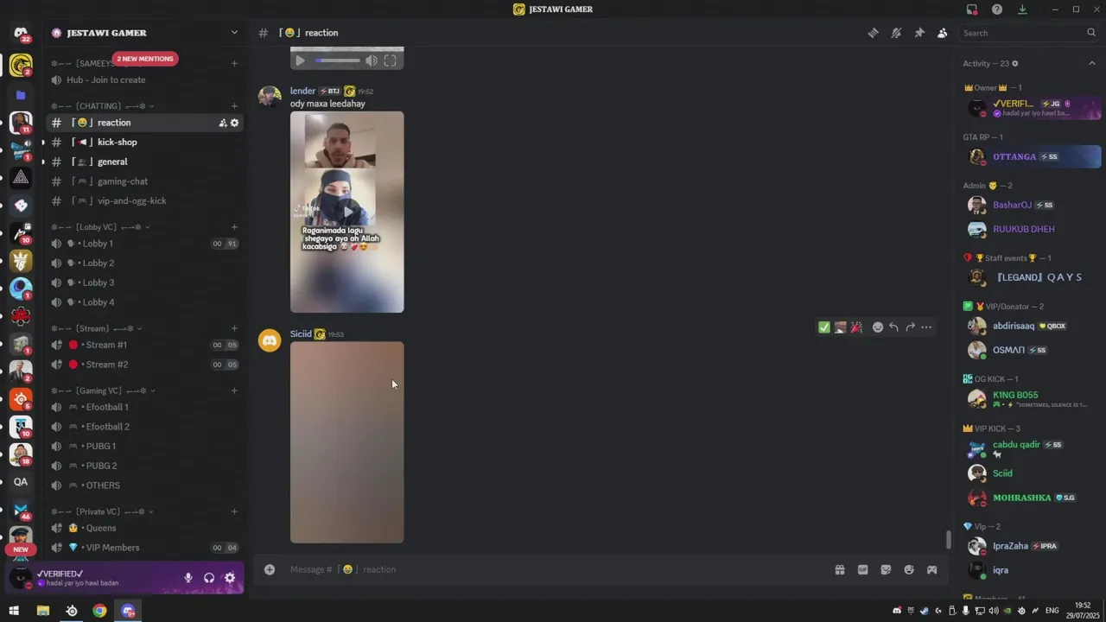Open User Settings gear
The image size is (1106, 622).
click(230, 578)
